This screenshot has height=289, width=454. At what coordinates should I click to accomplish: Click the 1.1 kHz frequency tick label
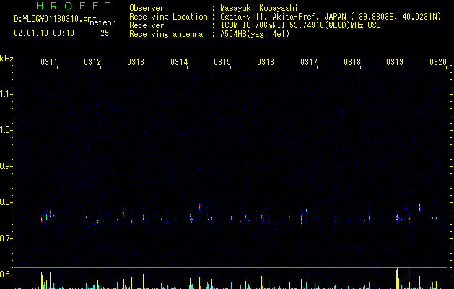[6, 94]
